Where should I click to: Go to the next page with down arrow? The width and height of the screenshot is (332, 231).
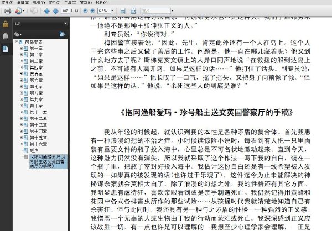coord(55,11)
